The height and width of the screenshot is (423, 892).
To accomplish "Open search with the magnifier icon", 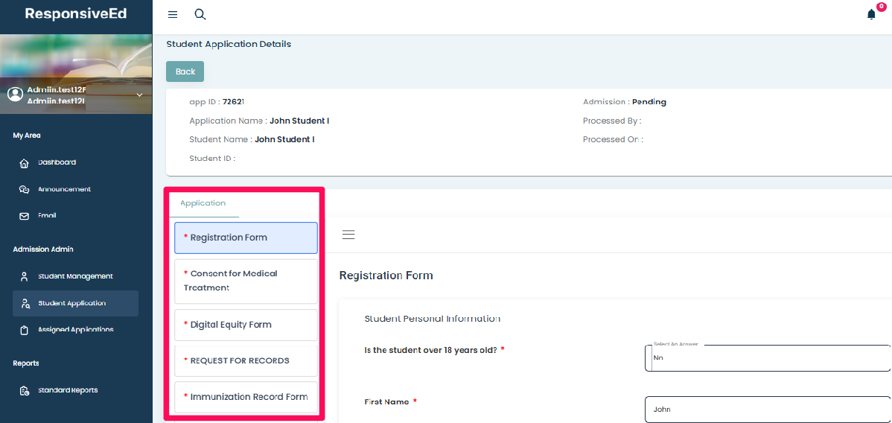I will pyautogui.click(x=200, y=15).
